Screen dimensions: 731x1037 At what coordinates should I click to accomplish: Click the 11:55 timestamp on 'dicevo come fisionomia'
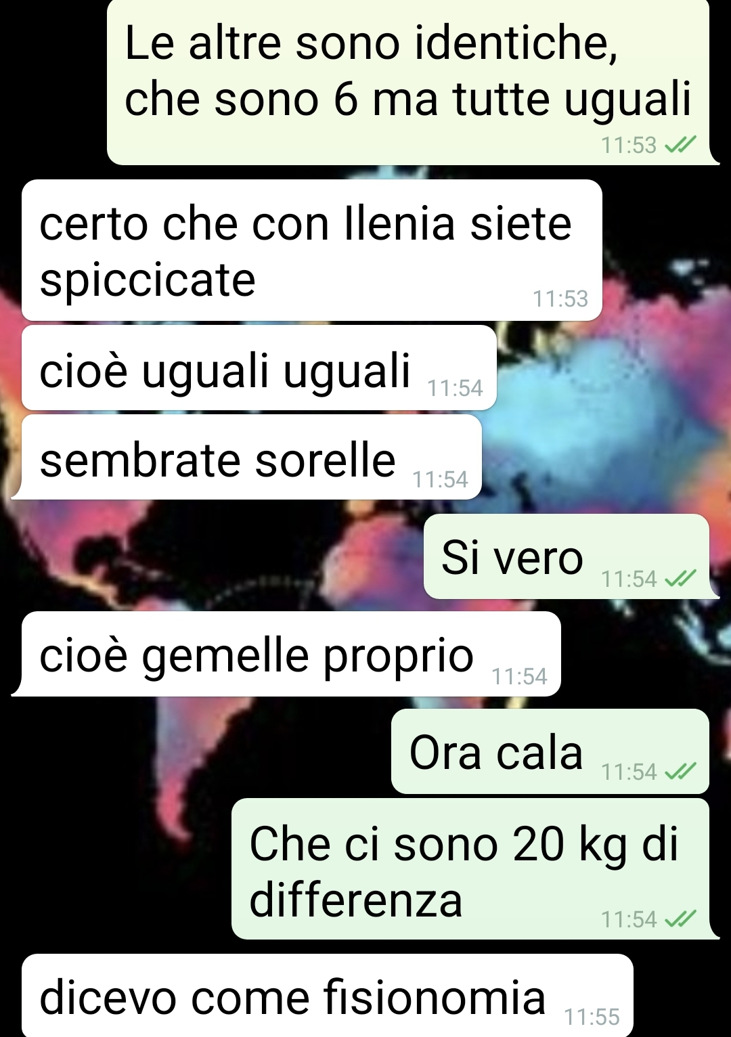click(592, 1017)
